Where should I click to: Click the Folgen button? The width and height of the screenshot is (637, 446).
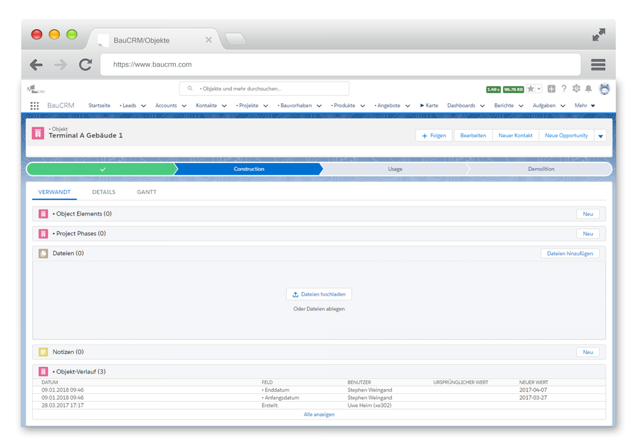(434, 135)
